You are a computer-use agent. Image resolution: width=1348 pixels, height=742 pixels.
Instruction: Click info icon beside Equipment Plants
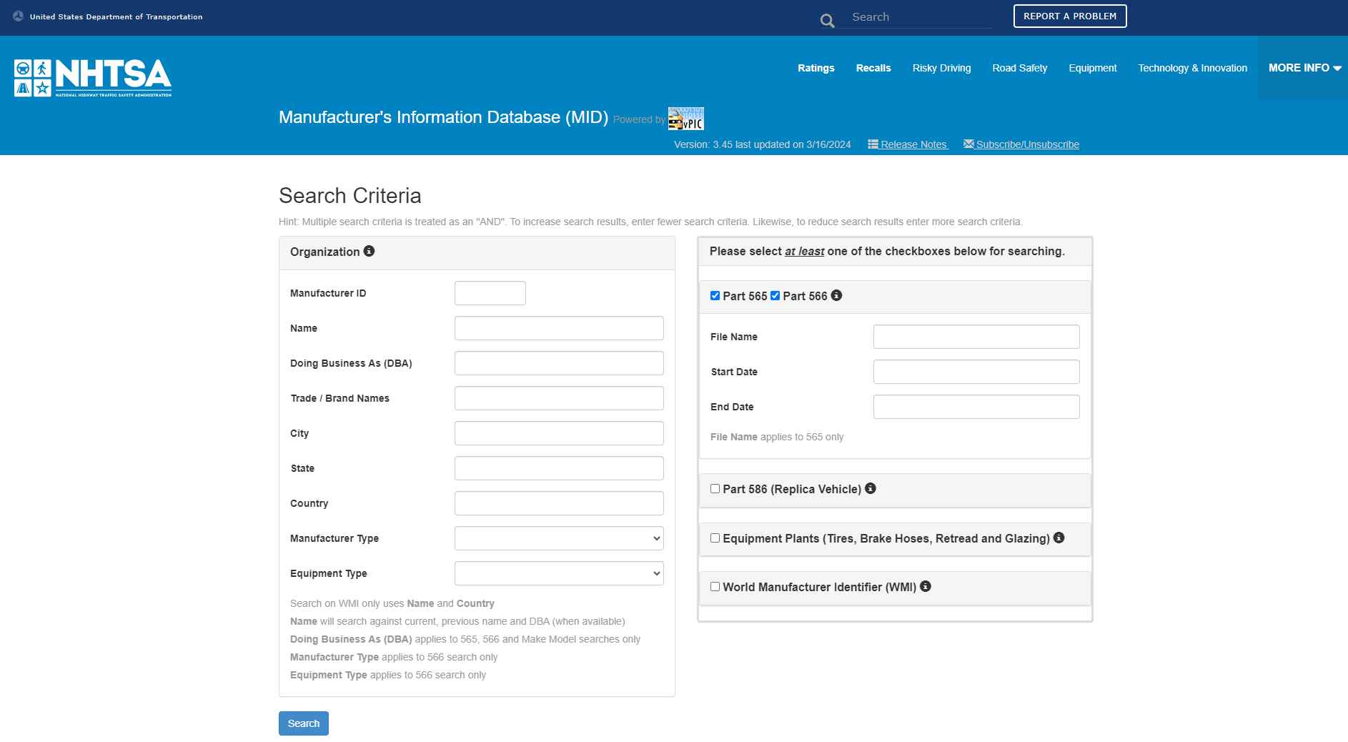pyautogui.click(x=1059, y=538)
